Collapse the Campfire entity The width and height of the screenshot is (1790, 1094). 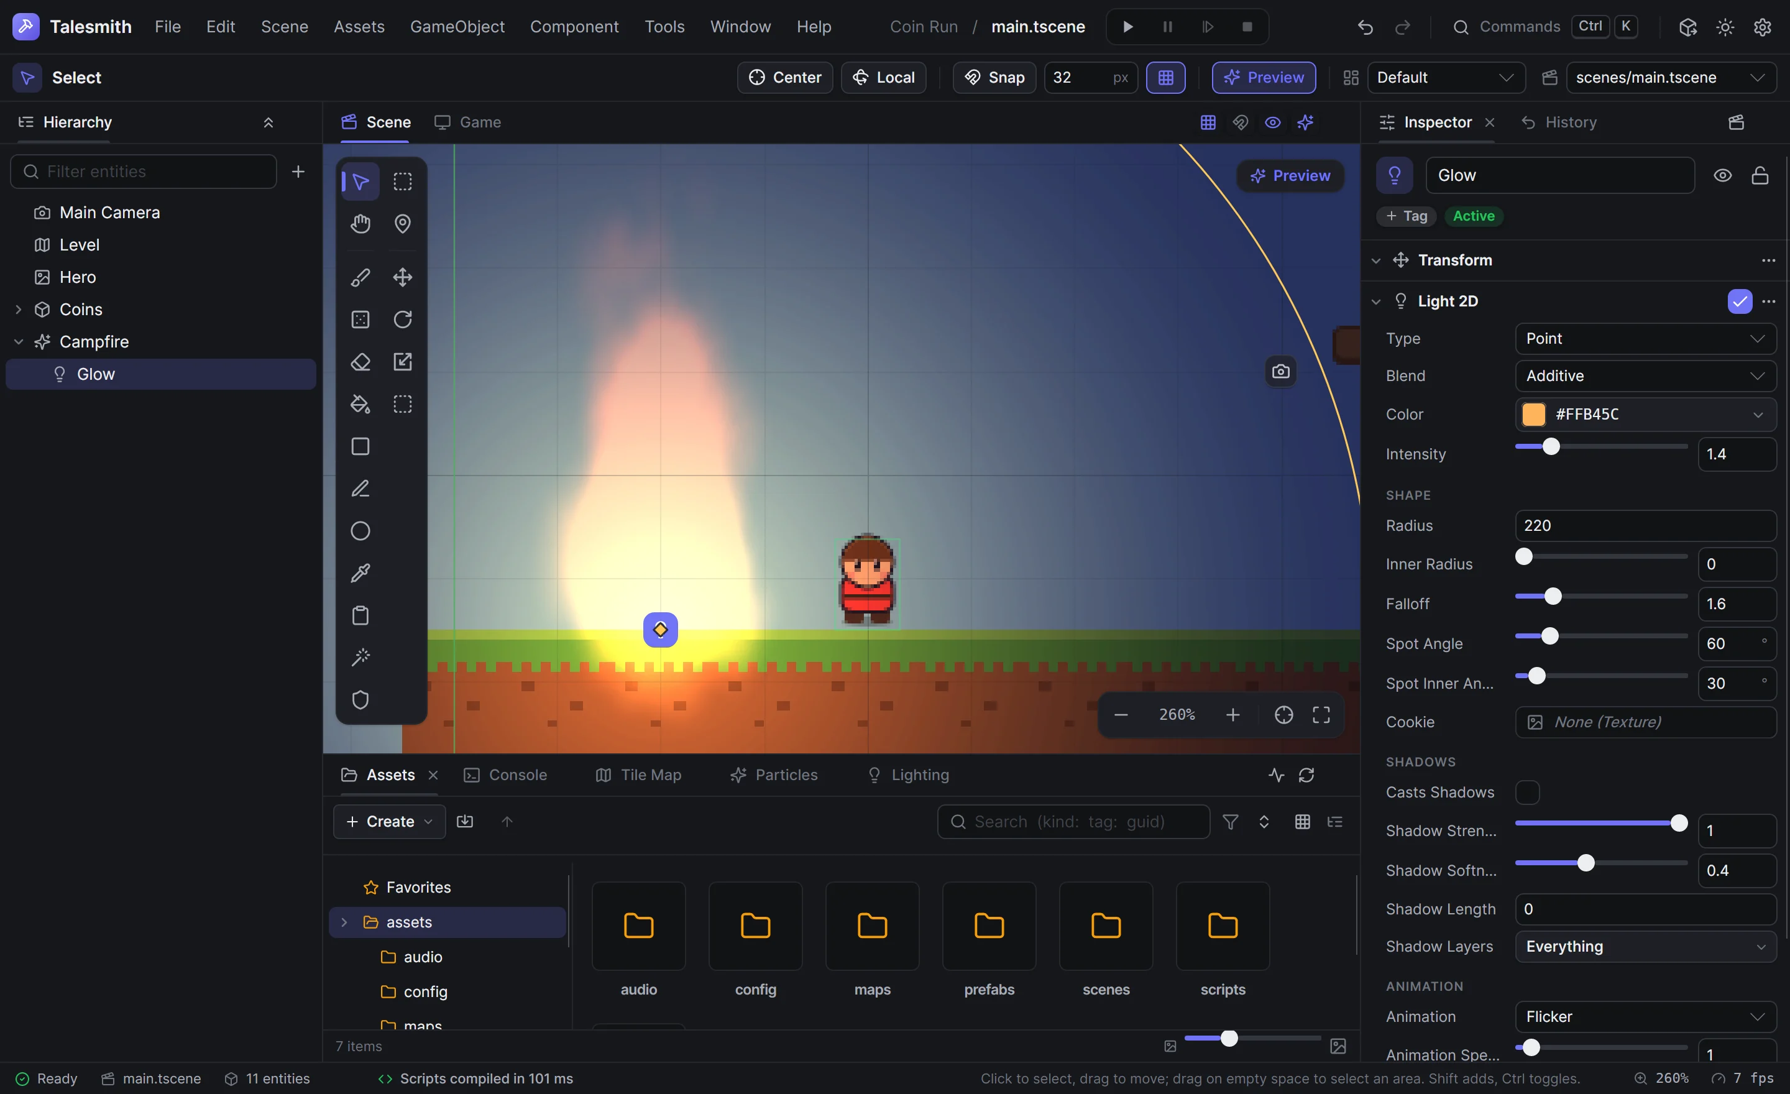point(19,341)
